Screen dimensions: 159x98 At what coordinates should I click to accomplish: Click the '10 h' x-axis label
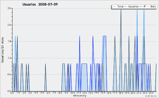point(73,93)
